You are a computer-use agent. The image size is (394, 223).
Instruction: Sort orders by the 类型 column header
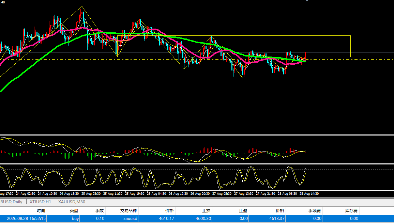[74, 211]
